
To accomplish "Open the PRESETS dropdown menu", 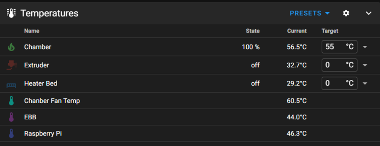I will pos(310,13).
